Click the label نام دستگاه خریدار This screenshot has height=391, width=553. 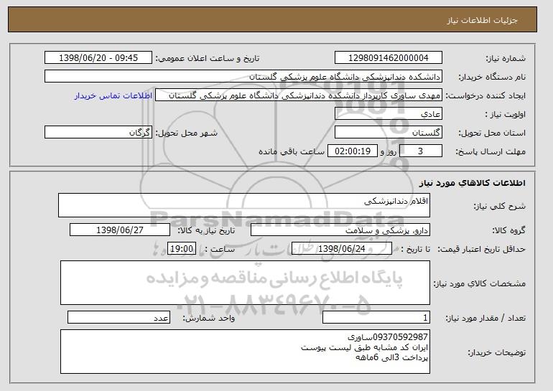pos(492,77)
